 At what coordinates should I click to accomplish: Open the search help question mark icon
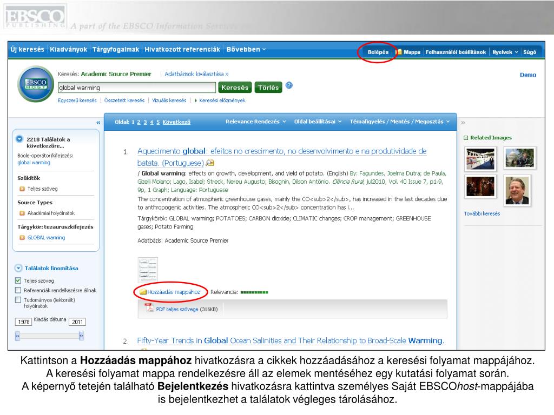point(289,85)
